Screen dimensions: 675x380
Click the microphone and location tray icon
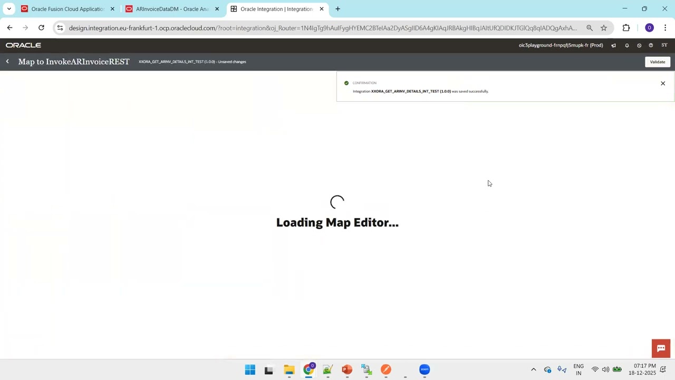tap(562, 370)
